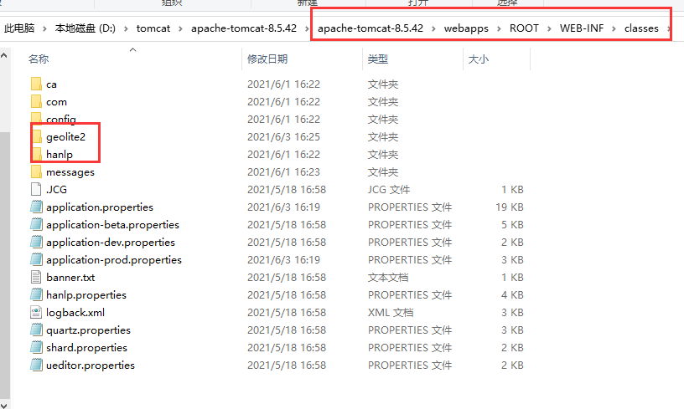Navigate to WEB-INF breadcrumb
This screenshot has width=684, height=409.
coord(582,28)
